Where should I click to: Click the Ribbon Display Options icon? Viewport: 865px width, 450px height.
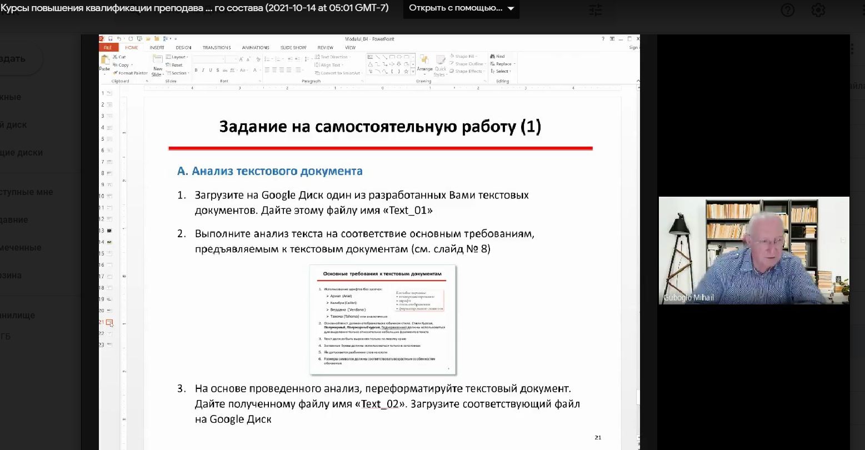pos(612,39)
